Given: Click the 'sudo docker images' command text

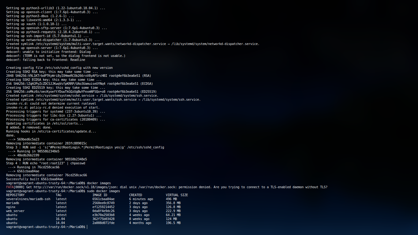Looking at the screenshot, I should point(103,191).
